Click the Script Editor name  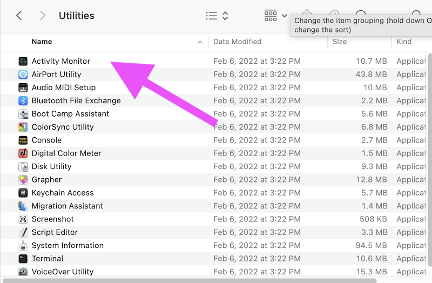(x=55, y=233)
